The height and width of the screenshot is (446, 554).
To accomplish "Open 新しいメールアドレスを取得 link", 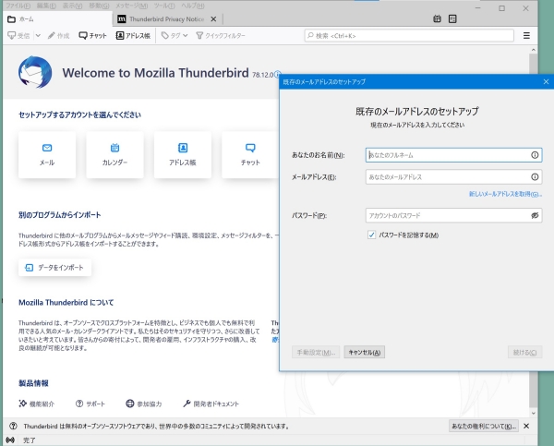I will (505, 194).
